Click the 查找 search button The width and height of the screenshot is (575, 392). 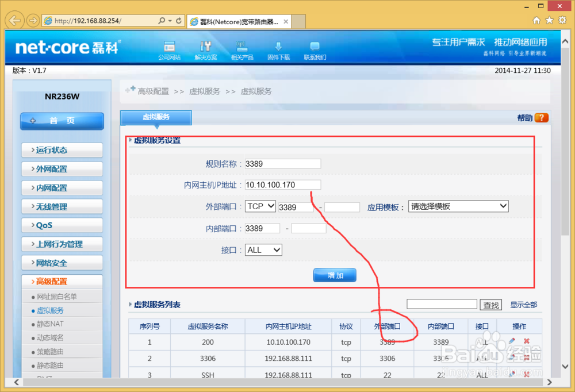tap(491, 305)
